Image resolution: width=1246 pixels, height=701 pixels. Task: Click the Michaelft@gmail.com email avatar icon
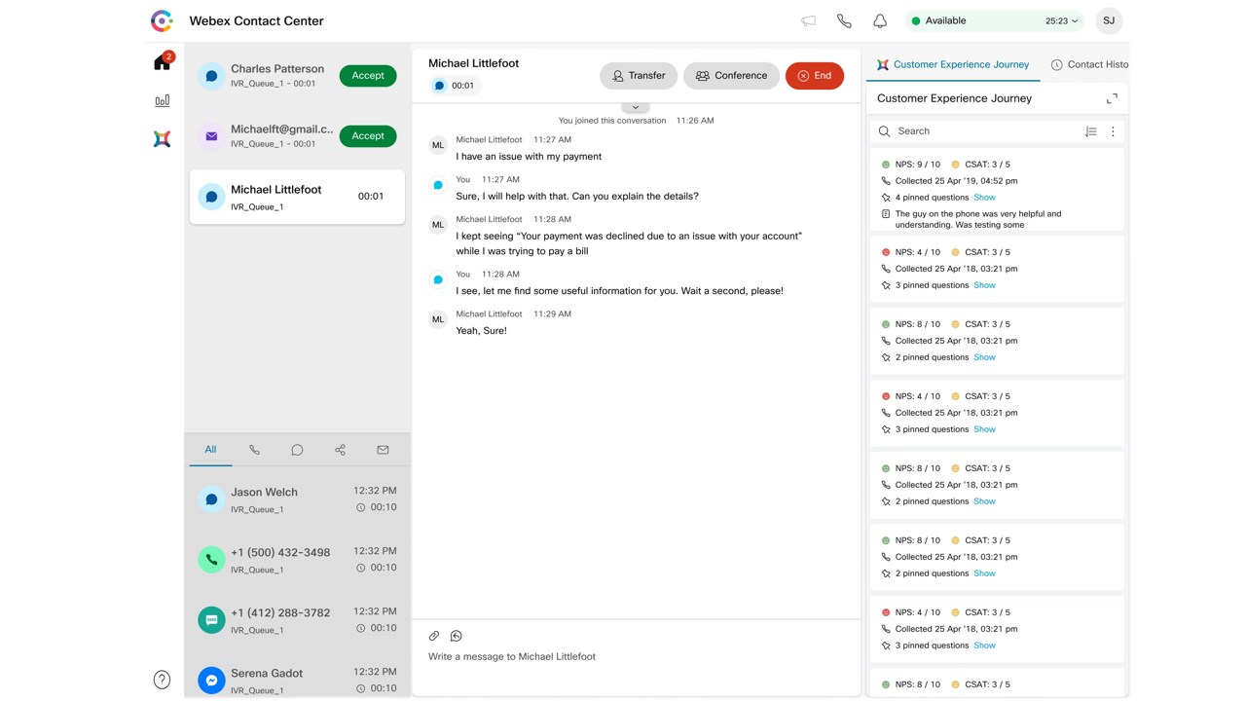click(x=211, y=136)
